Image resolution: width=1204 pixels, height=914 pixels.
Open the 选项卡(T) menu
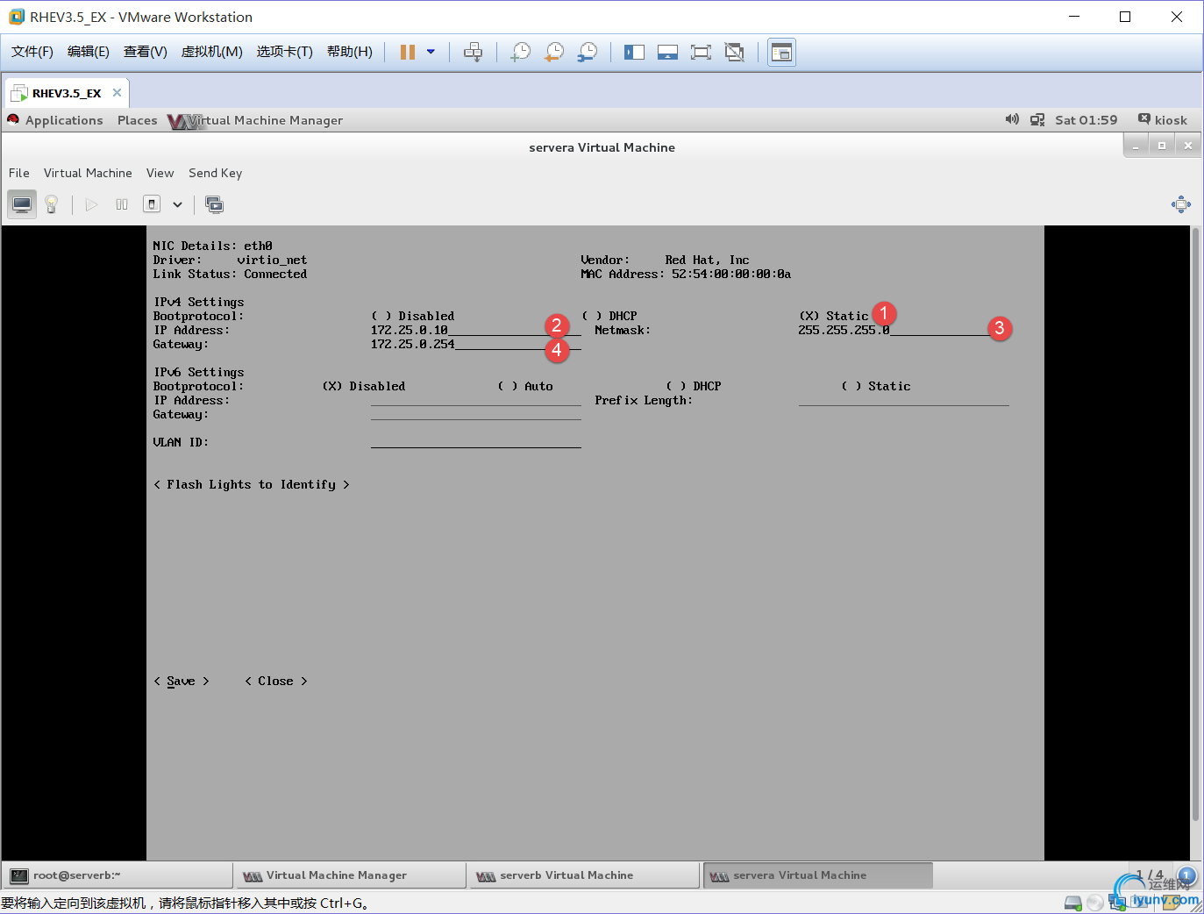pos(285,52)
